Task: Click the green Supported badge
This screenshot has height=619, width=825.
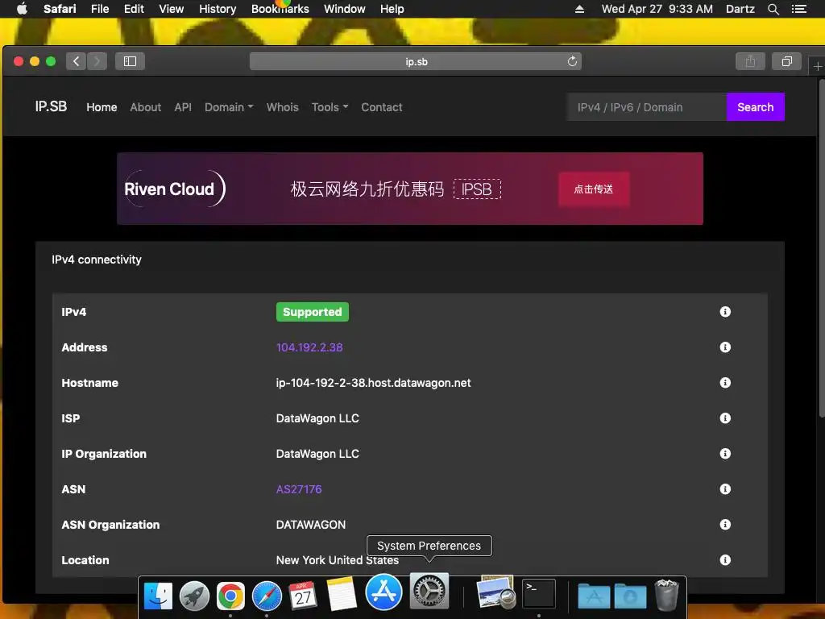Action: click(312, 312)
